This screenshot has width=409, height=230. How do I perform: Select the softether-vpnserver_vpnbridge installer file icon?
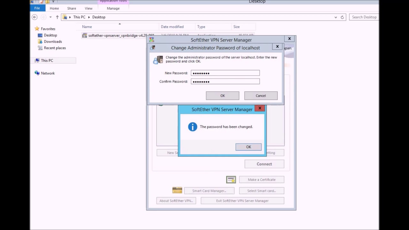[x=85, y=35]
